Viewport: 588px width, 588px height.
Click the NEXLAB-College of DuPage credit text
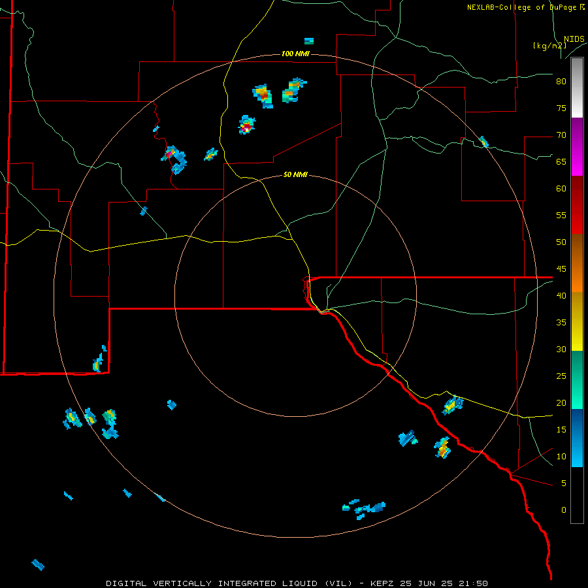click(526, 7)
